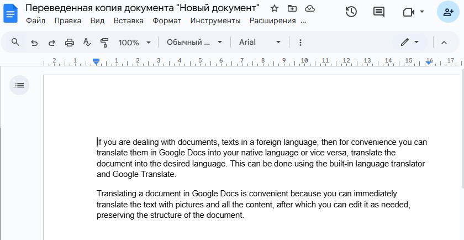Redo the last action

[x=52, y=43]
